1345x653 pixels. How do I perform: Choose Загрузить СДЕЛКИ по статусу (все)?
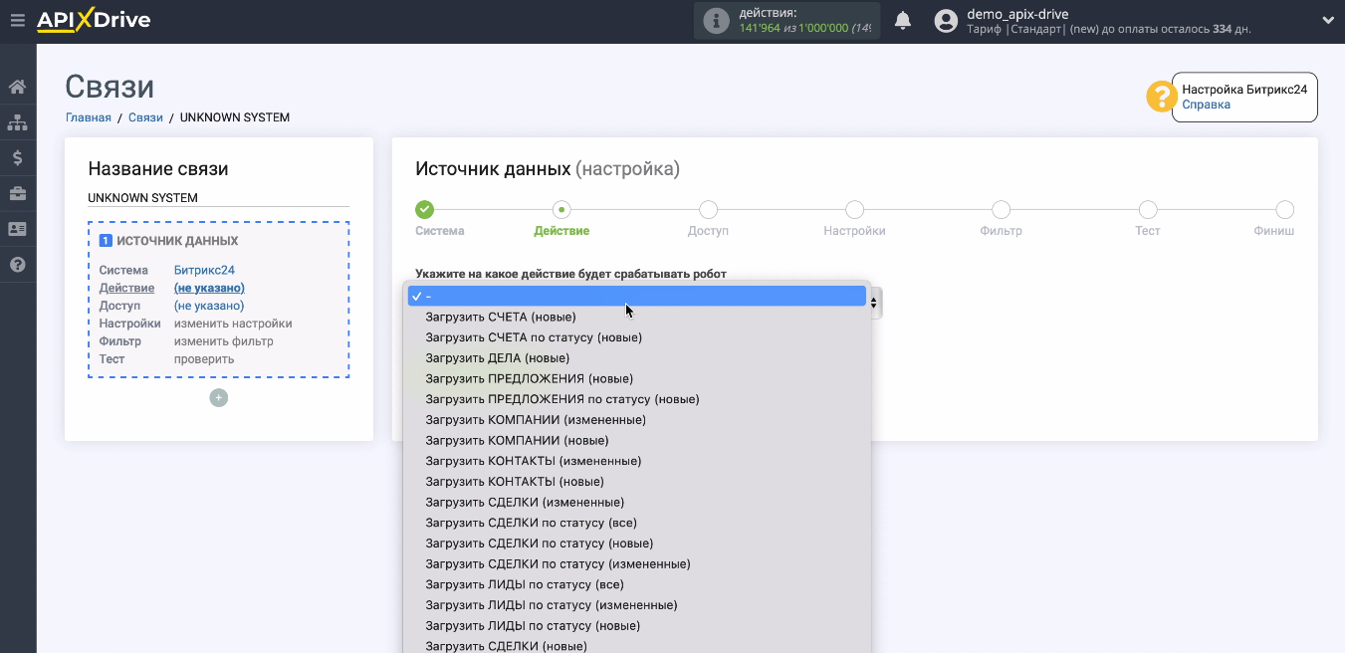tap(637, 523)
